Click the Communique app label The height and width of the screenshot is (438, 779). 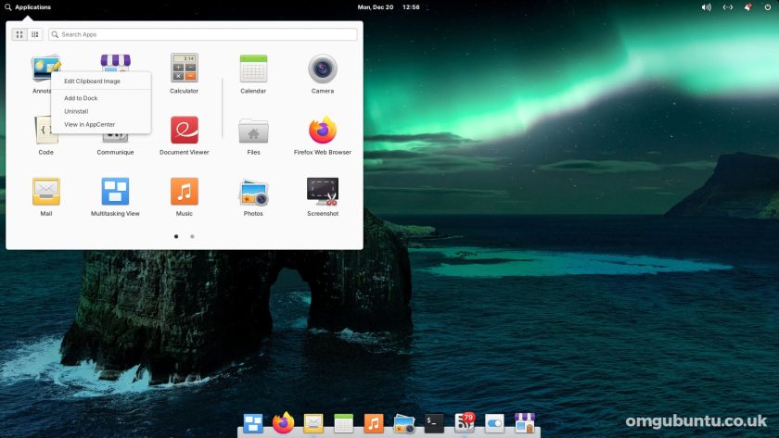pos(115,152)
